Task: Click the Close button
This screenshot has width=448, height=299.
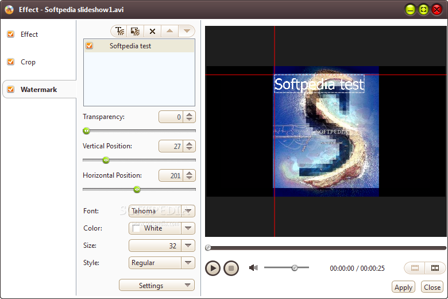Action: pos(432,287)
